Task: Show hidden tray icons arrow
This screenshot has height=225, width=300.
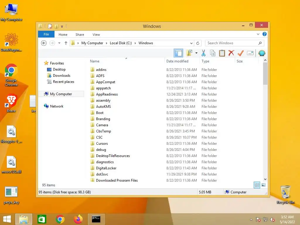Action: (x=251, y=219)
